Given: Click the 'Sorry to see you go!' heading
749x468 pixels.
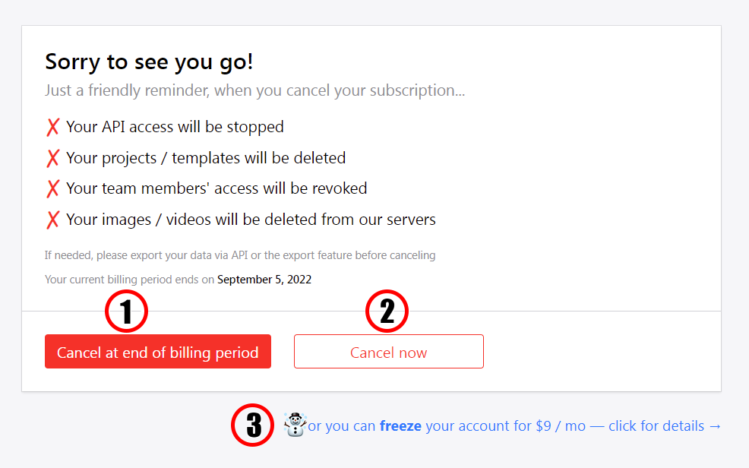Looking at the screenshot, I should [x=149, y=62].
